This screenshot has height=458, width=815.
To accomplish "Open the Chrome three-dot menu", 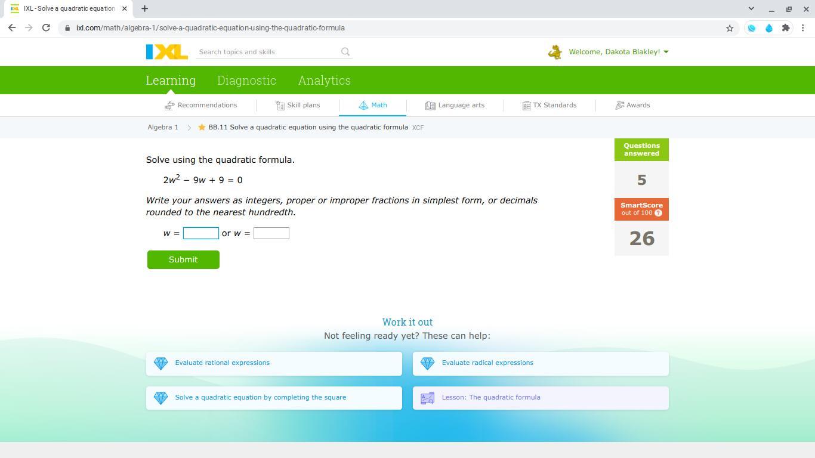I will point(804,28).
